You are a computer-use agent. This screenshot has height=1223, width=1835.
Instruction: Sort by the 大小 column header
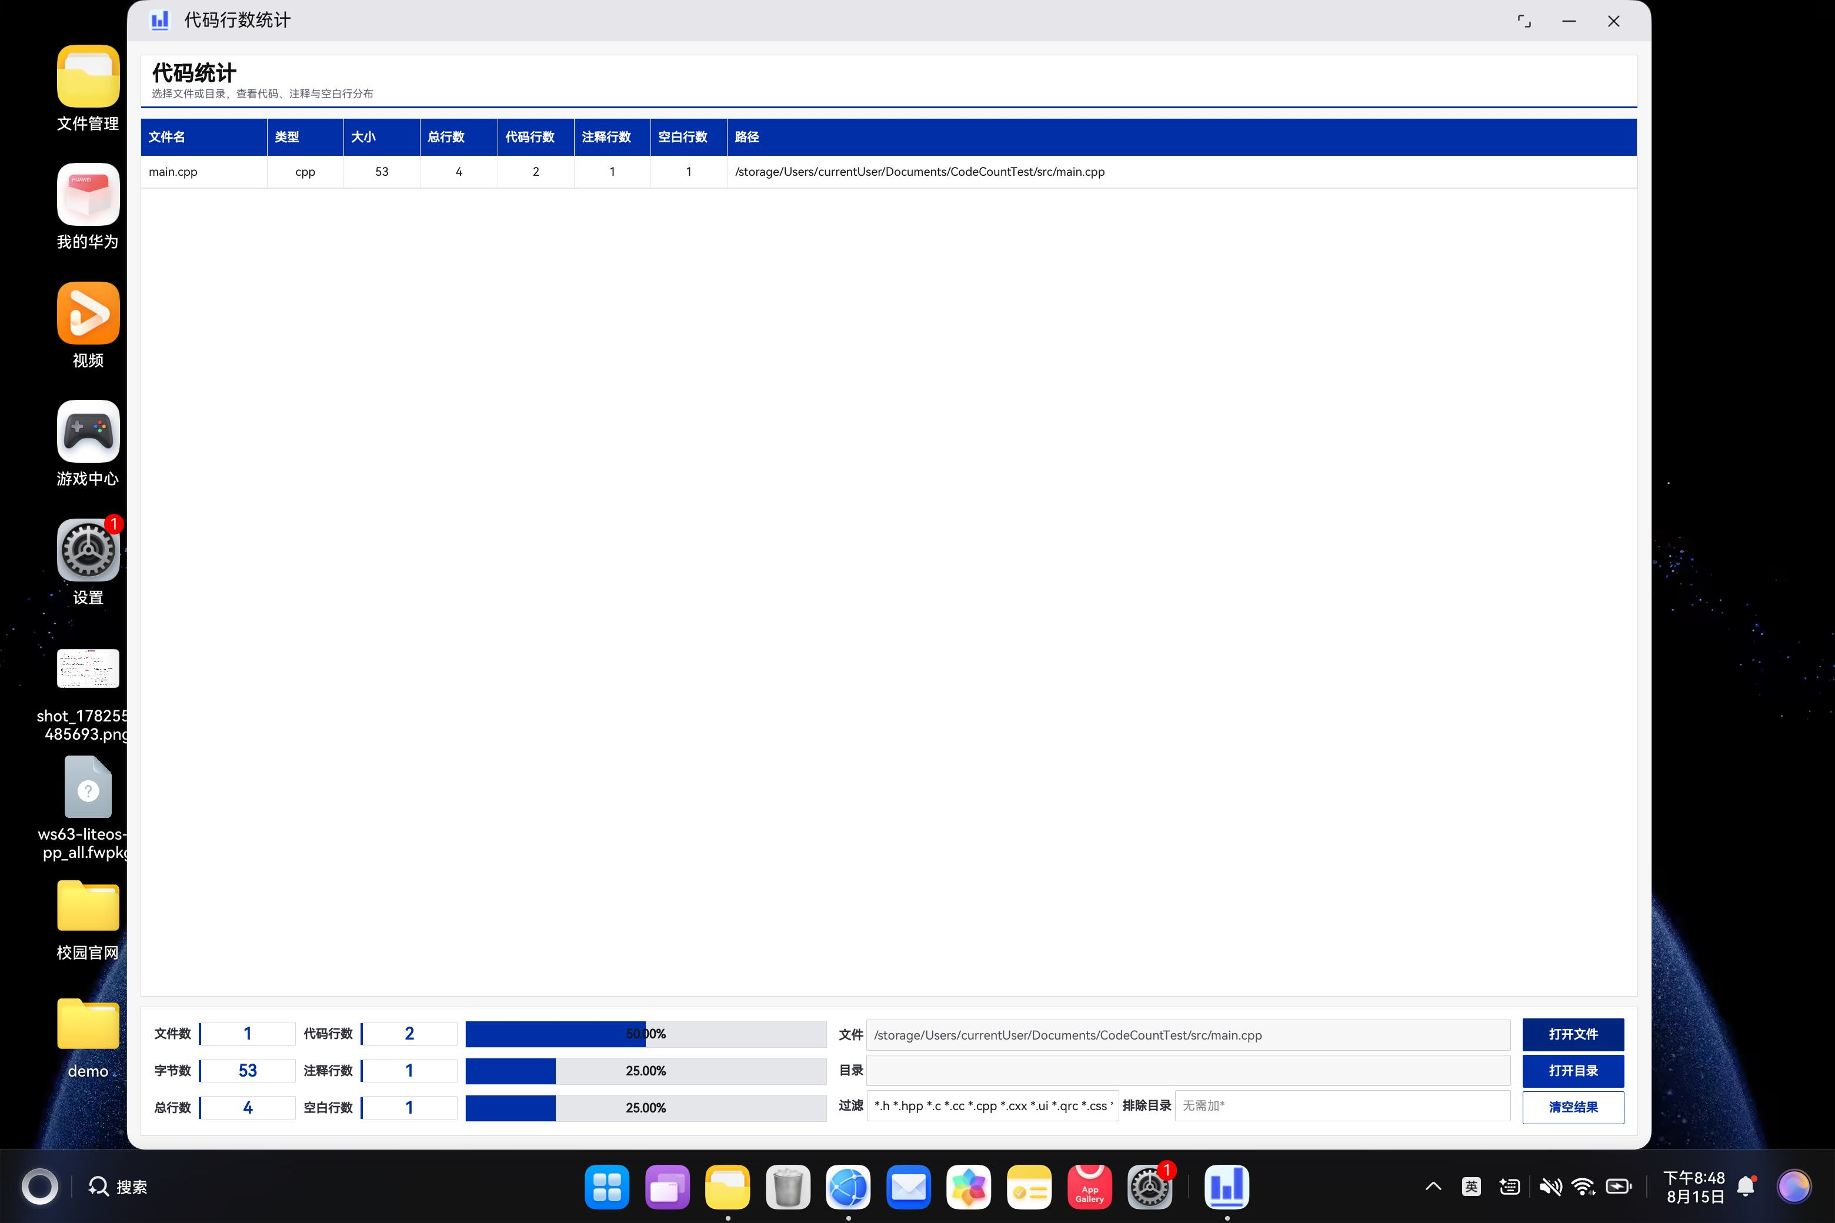point(382,137)
